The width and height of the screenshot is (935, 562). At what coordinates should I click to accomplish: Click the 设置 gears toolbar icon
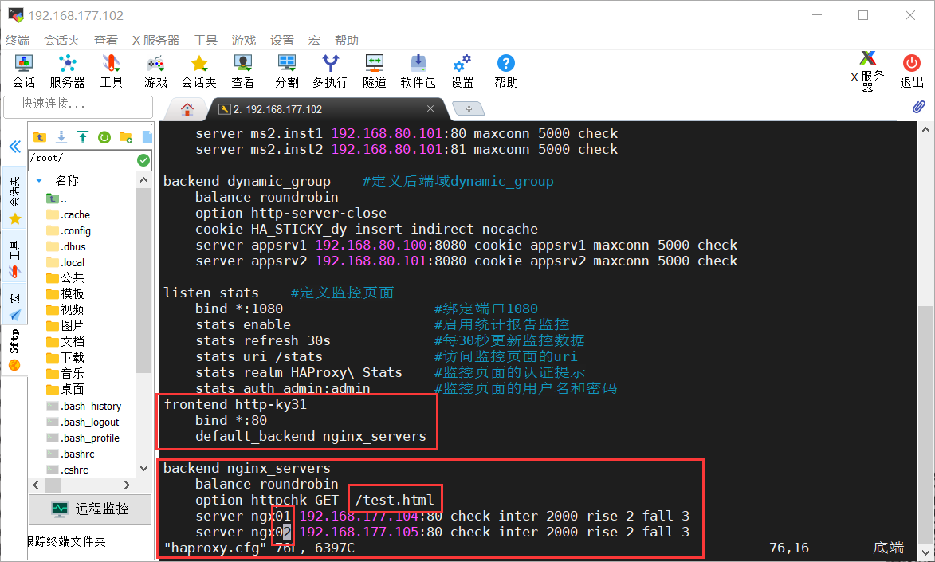coord(462,71)
